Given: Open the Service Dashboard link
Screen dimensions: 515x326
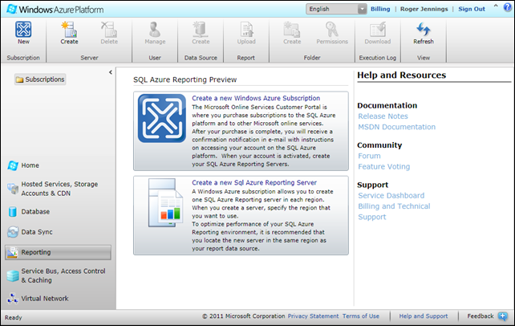Looking at the screenshot, I should pos(391,196).
